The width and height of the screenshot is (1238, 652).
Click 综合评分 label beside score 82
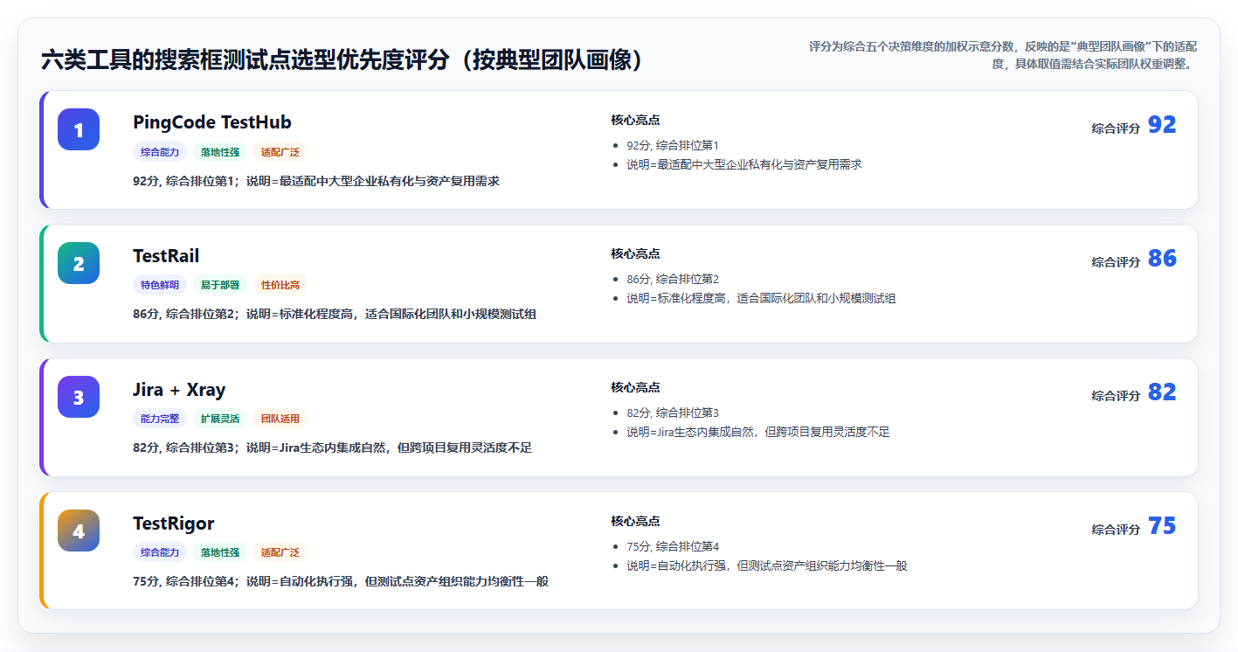[x=1116, y=396]
